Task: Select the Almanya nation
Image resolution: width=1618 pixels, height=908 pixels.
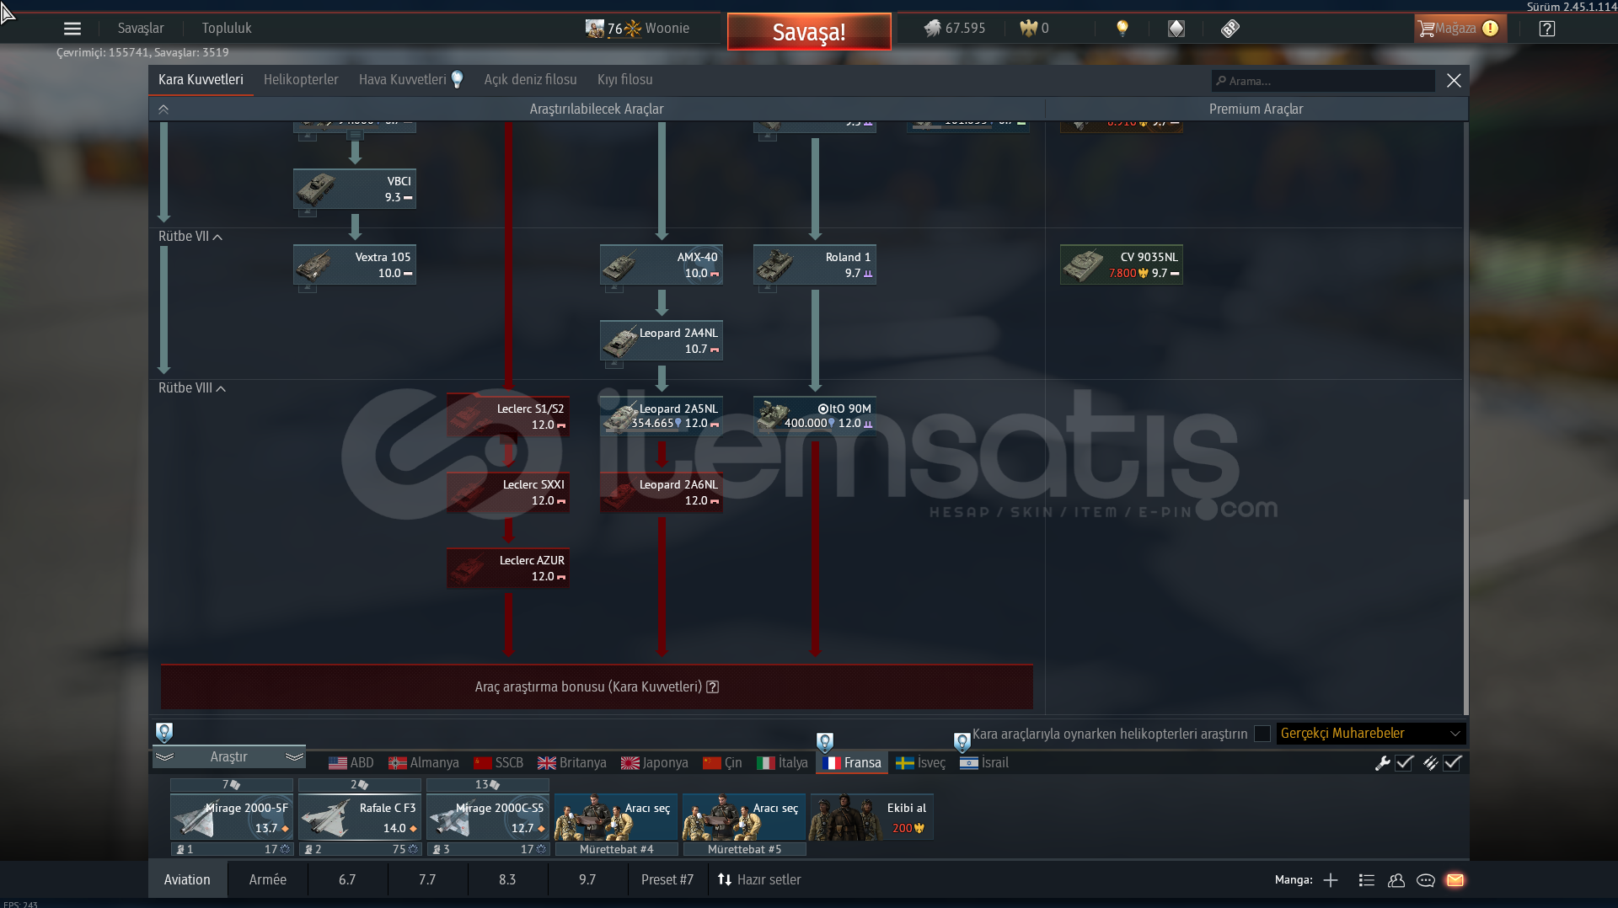Action: click(x=424, y=763)
